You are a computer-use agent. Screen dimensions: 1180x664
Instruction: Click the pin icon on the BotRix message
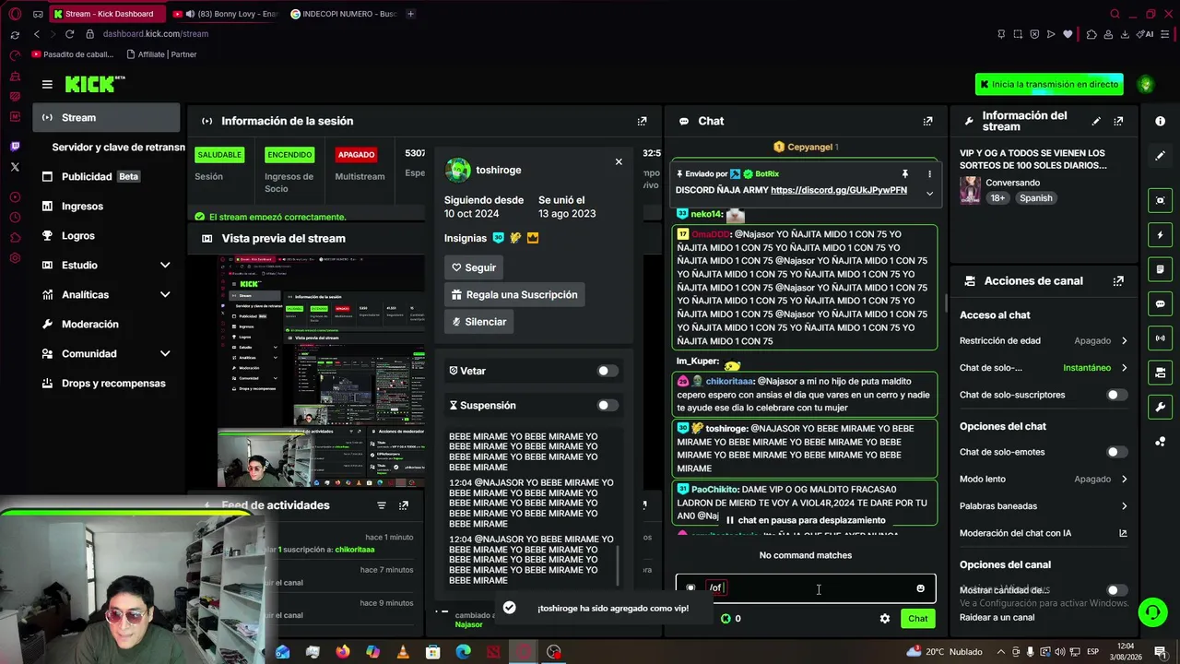tap(904, 173)
